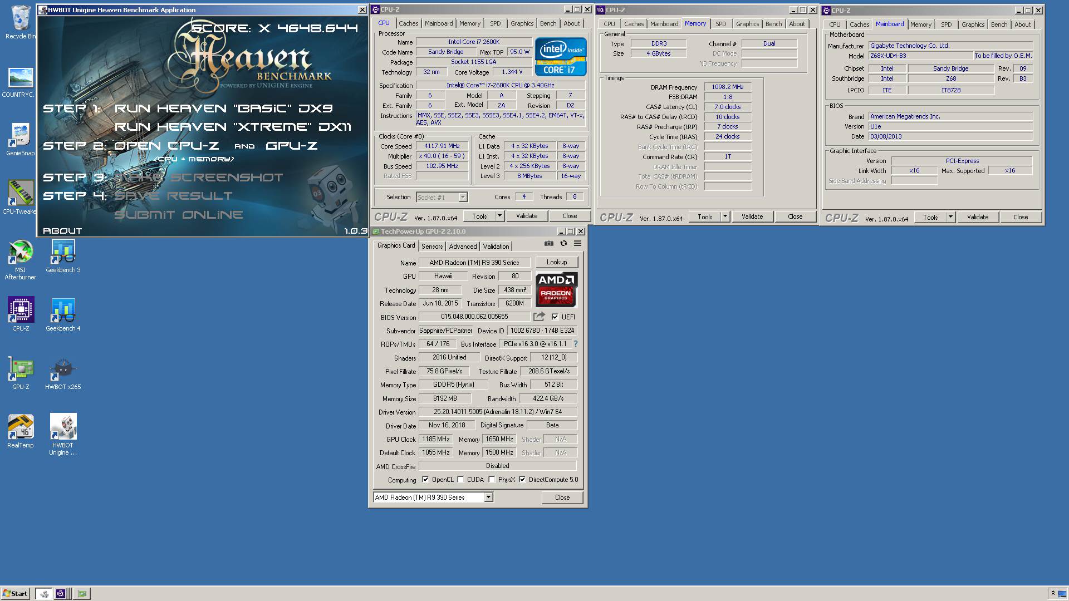The height and width of the screenshot is (601, 1069).
Task: Launch the Geekbench 3 shortcut
Action: 63,256
